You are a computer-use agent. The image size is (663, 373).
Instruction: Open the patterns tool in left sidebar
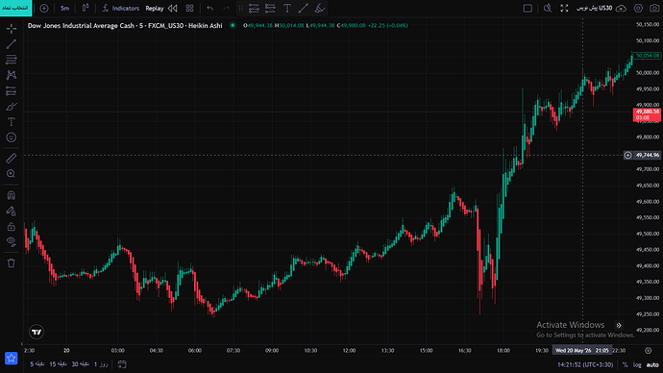point(12,75)
